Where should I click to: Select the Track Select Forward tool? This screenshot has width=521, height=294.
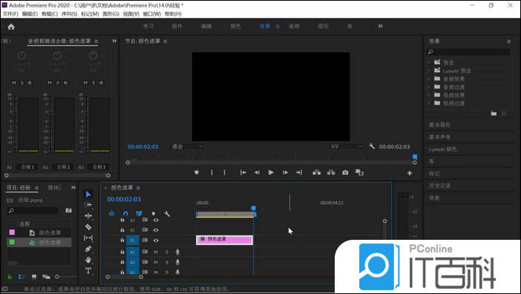tap(88, 205)
